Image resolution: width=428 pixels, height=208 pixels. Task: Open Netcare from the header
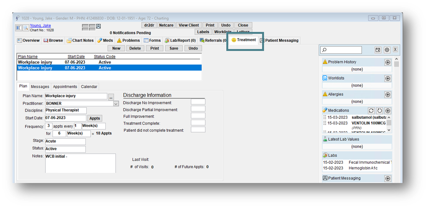167,25
